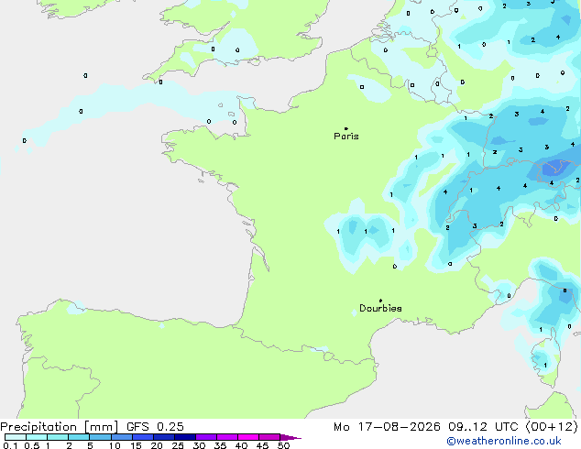Click the weatheronline.co.uk copyright link

click(x=504, y=441)
